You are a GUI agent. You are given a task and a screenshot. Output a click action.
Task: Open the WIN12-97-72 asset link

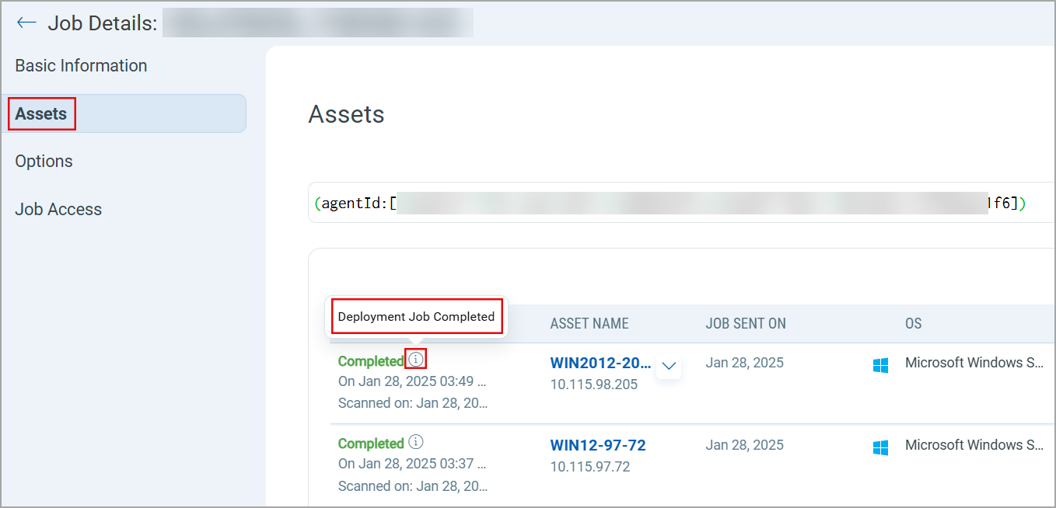598,445
